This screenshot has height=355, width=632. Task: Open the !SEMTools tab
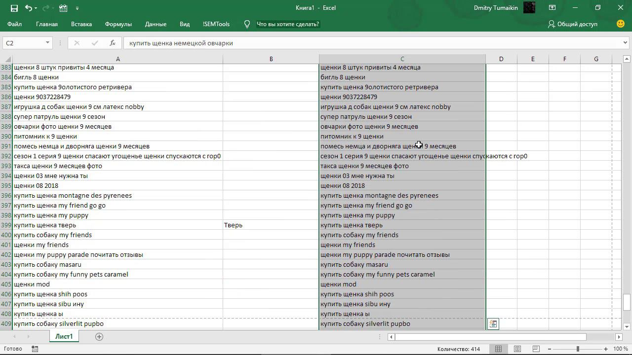[216, 24]
